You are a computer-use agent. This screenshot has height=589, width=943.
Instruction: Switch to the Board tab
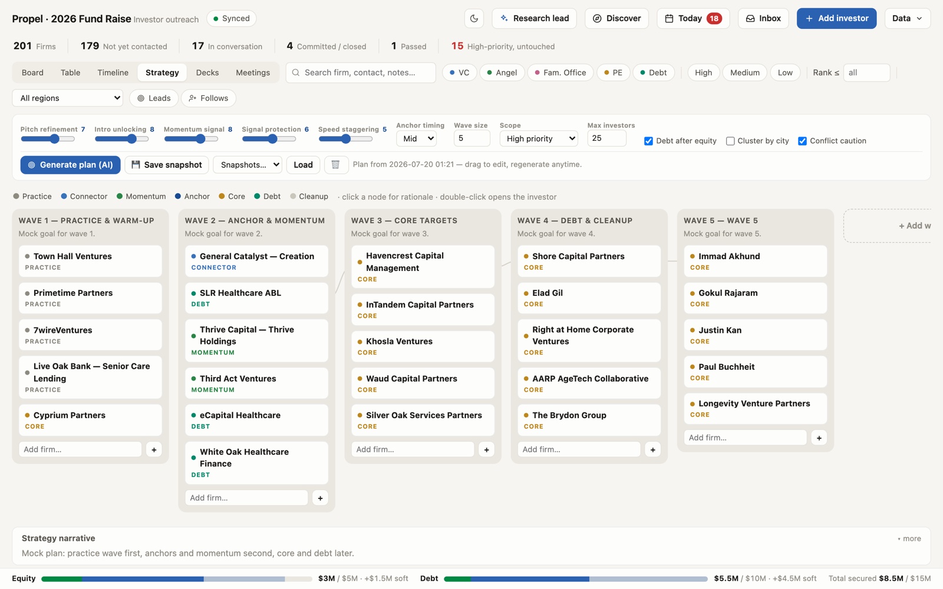(32, 72)
